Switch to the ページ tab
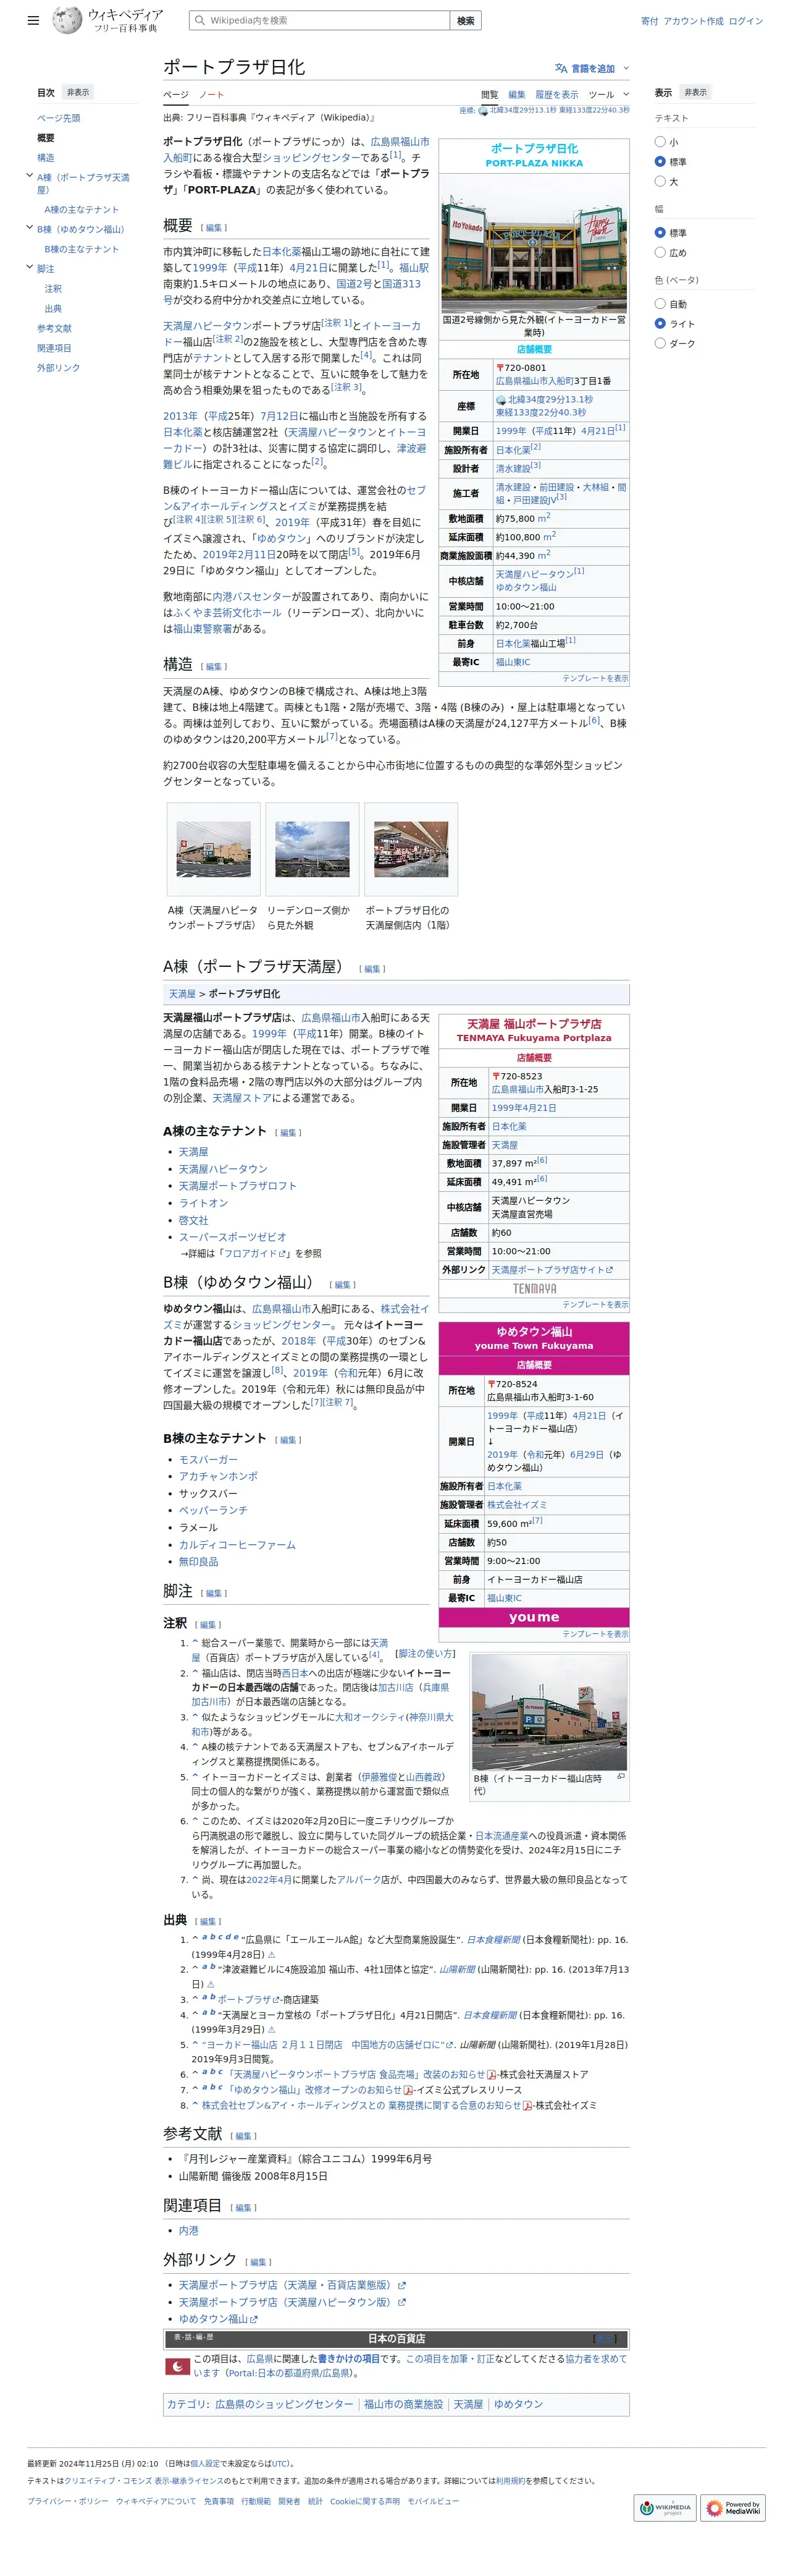This screenshot has height=2576, width=793. pyautogui.click(x=176, y=94)
